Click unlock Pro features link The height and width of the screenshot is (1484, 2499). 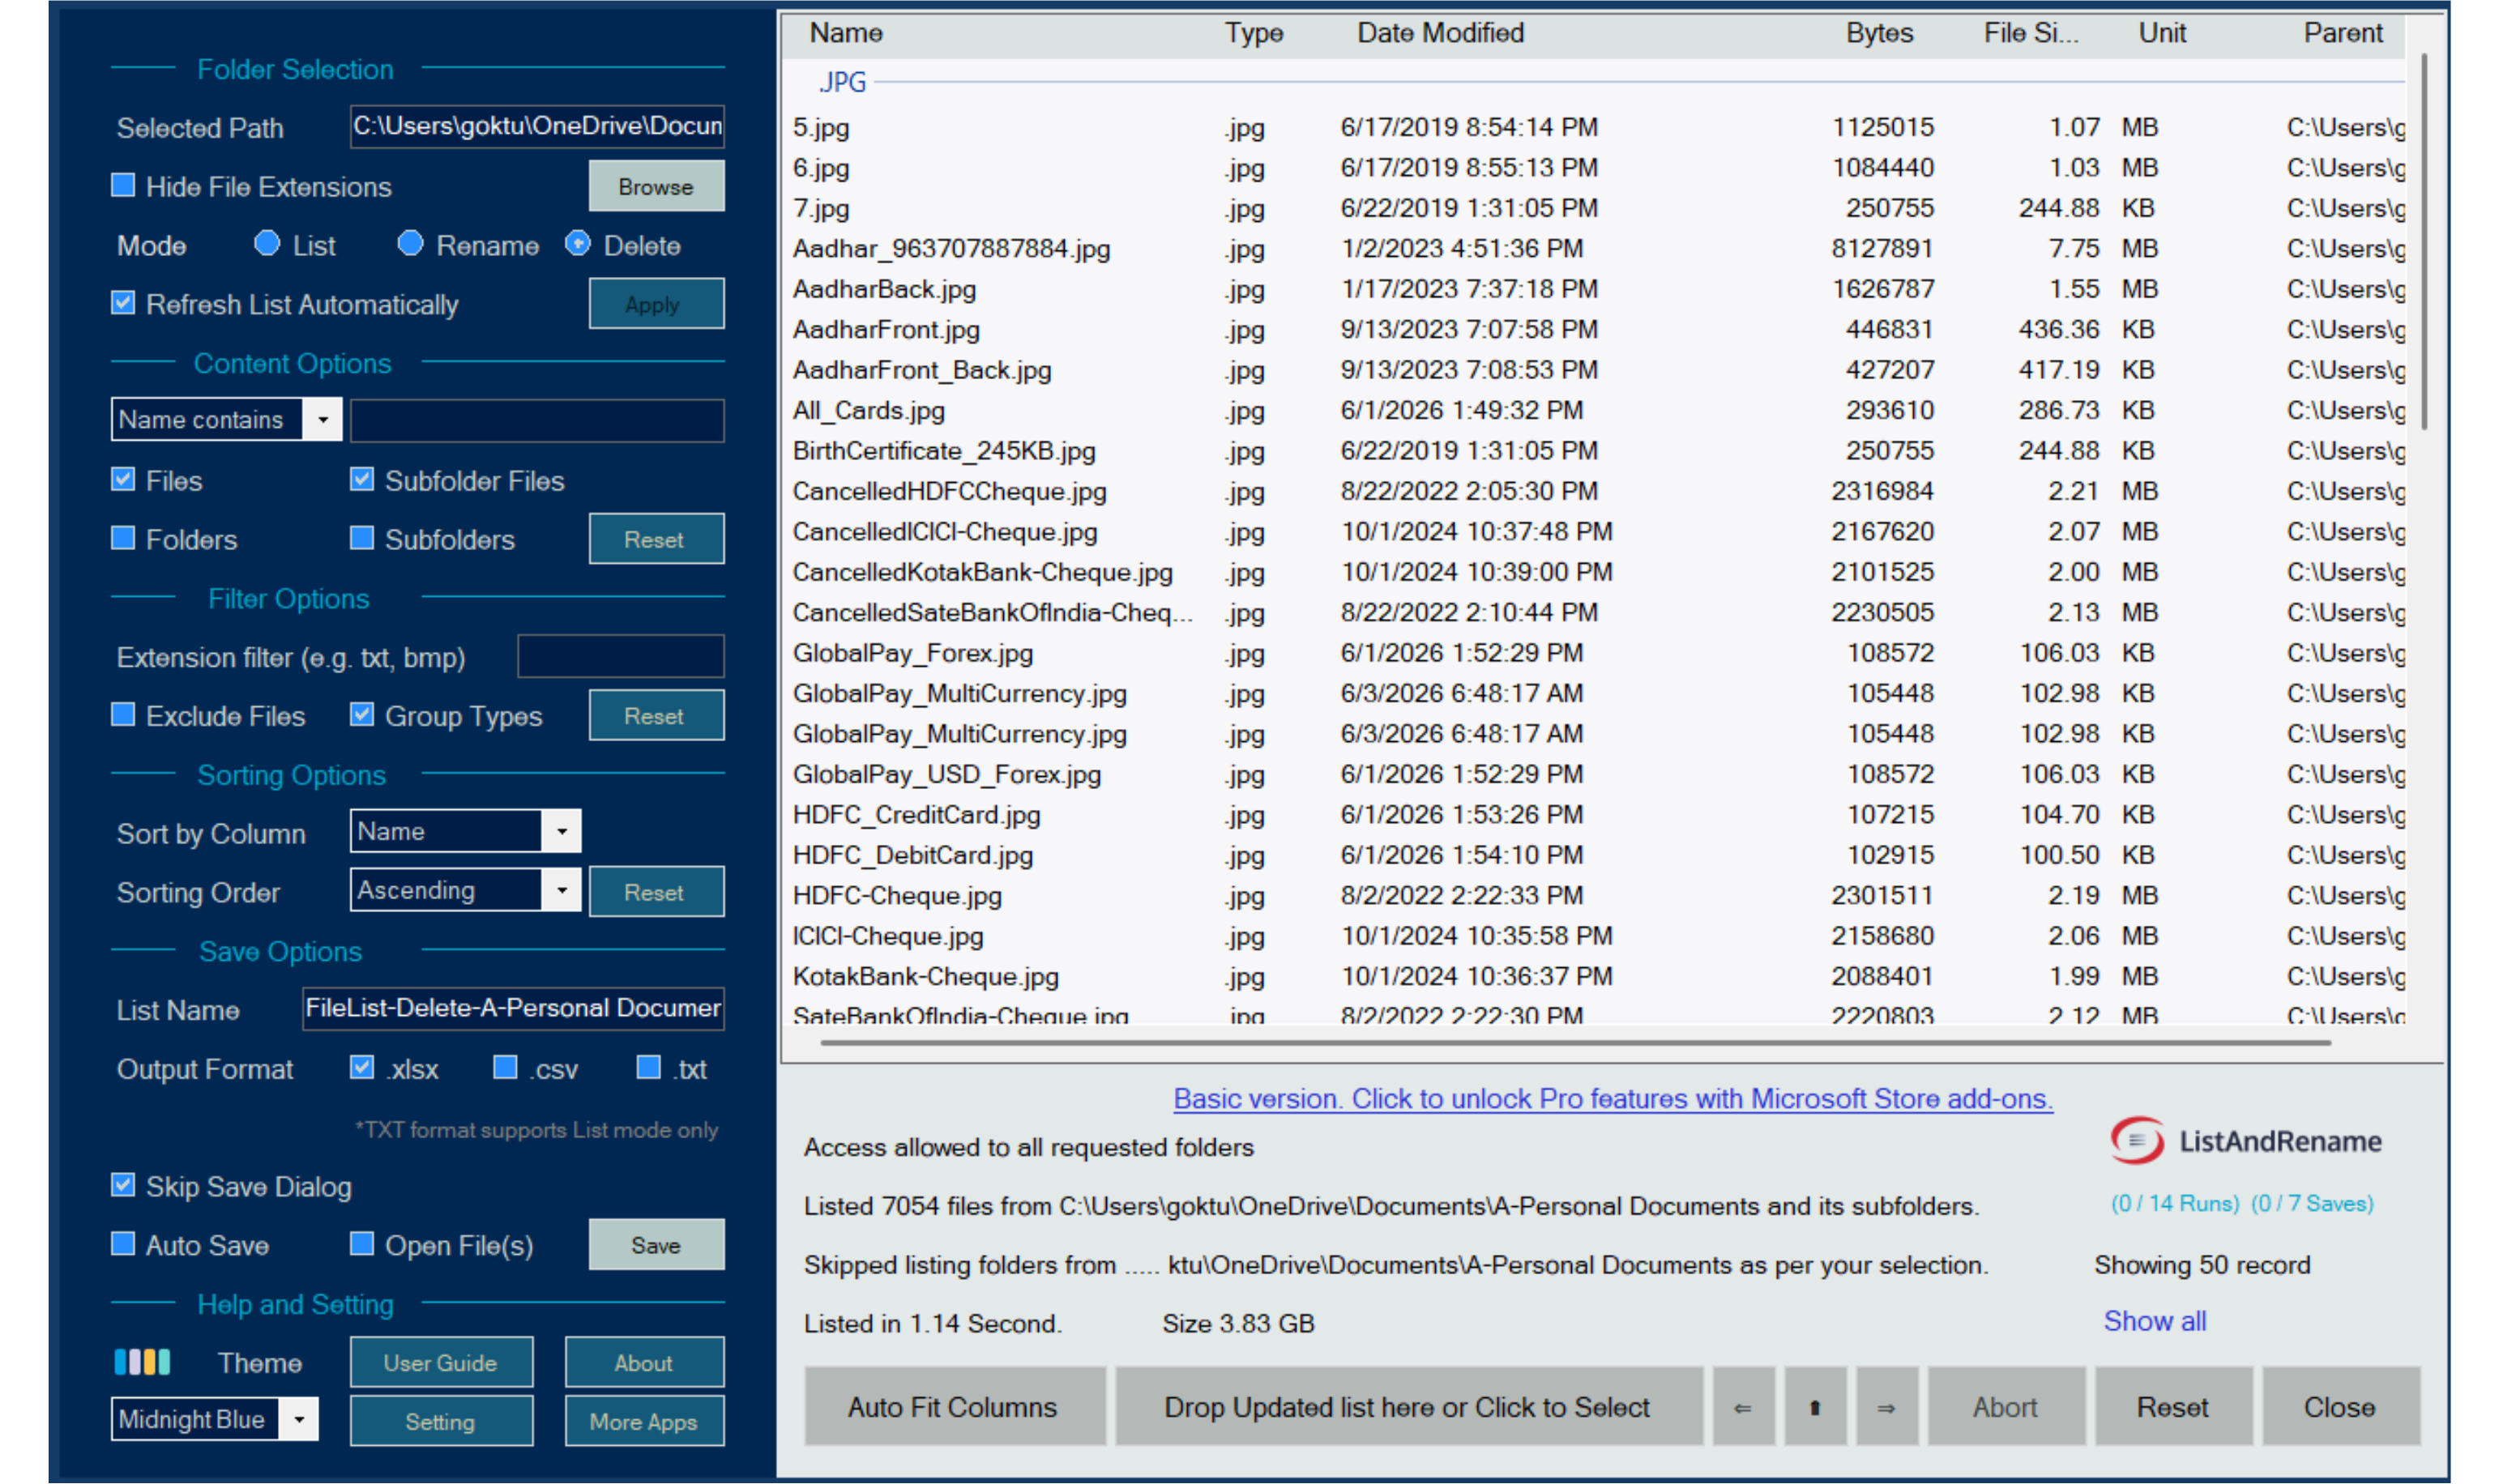click(x=1612, y=1098)
